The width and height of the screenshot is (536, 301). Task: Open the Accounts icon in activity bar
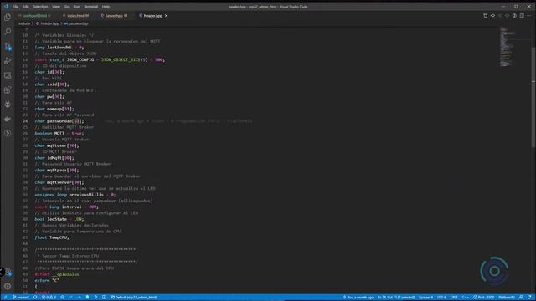8,273
